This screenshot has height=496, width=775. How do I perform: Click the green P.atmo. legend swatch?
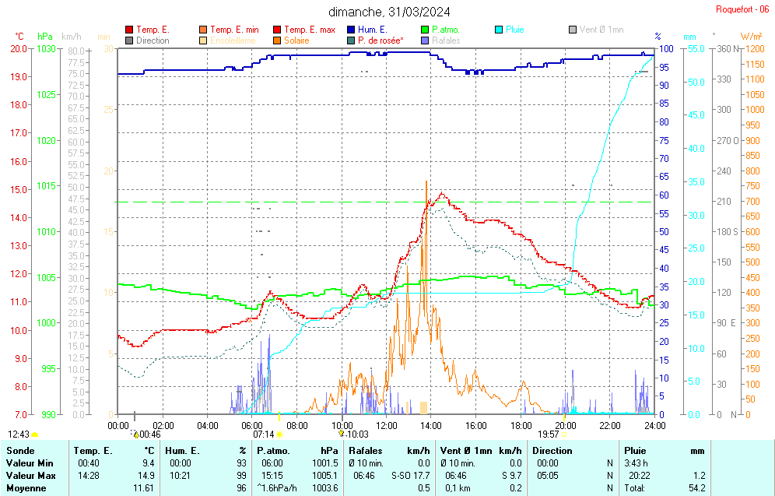[x=425, y=30]
